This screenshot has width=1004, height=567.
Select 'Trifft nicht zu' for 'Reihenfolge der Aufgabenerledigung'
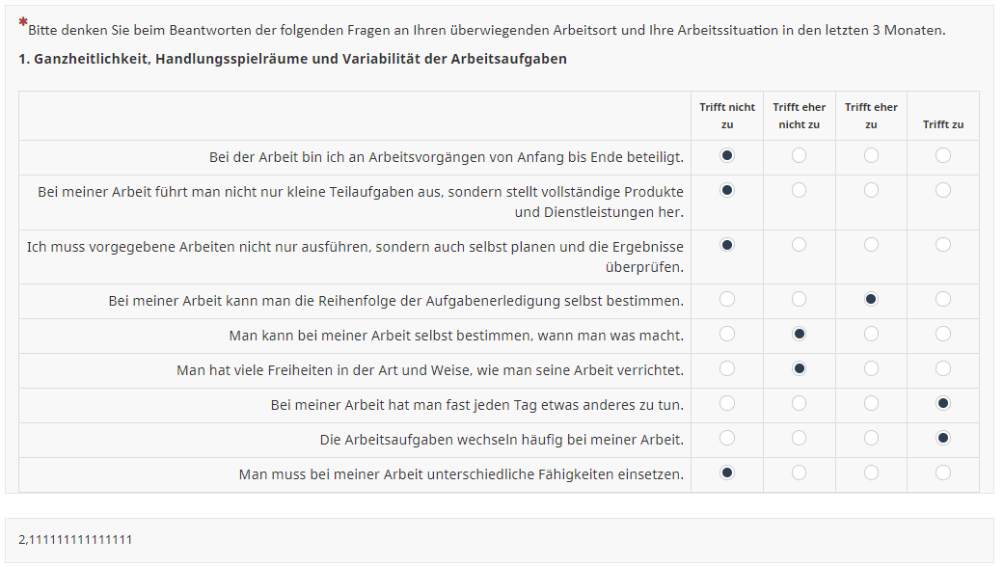727,300
